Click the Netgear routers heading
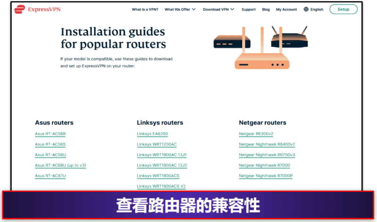 click(262, 123)
